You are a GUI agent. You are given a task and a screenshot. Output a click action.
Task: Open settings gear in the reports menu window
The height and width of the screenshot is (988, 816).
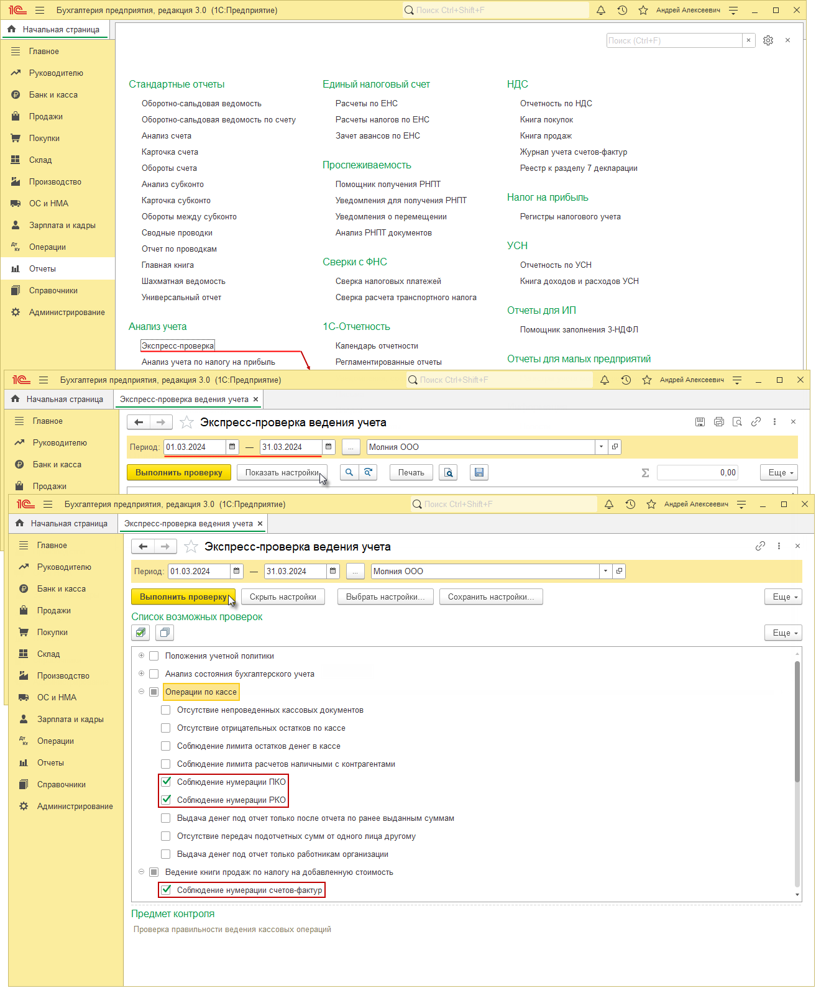(768, 40)
